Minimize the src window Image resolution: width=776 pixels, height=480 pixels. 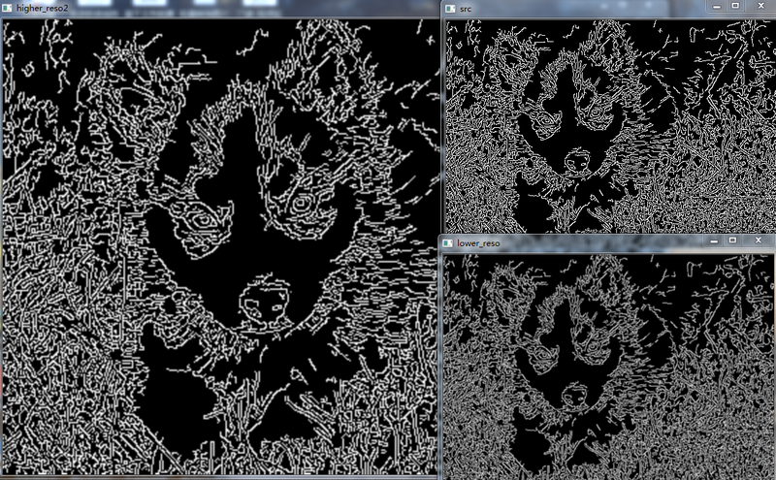pyautogui.click(x=717, y=6)
